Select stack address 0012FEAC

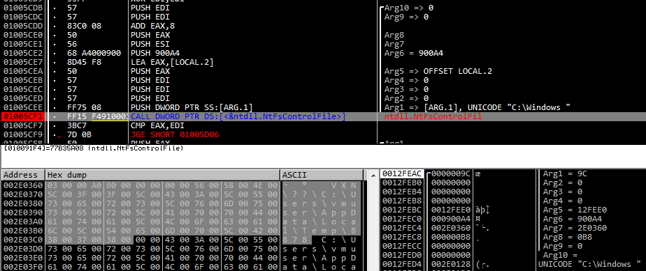(402, 173)
